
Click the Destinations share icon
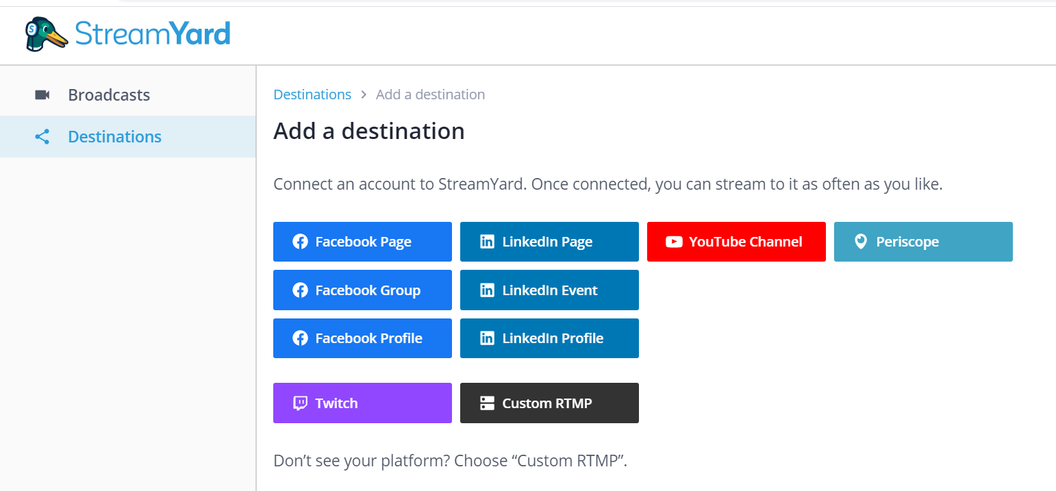click(42, 136)
